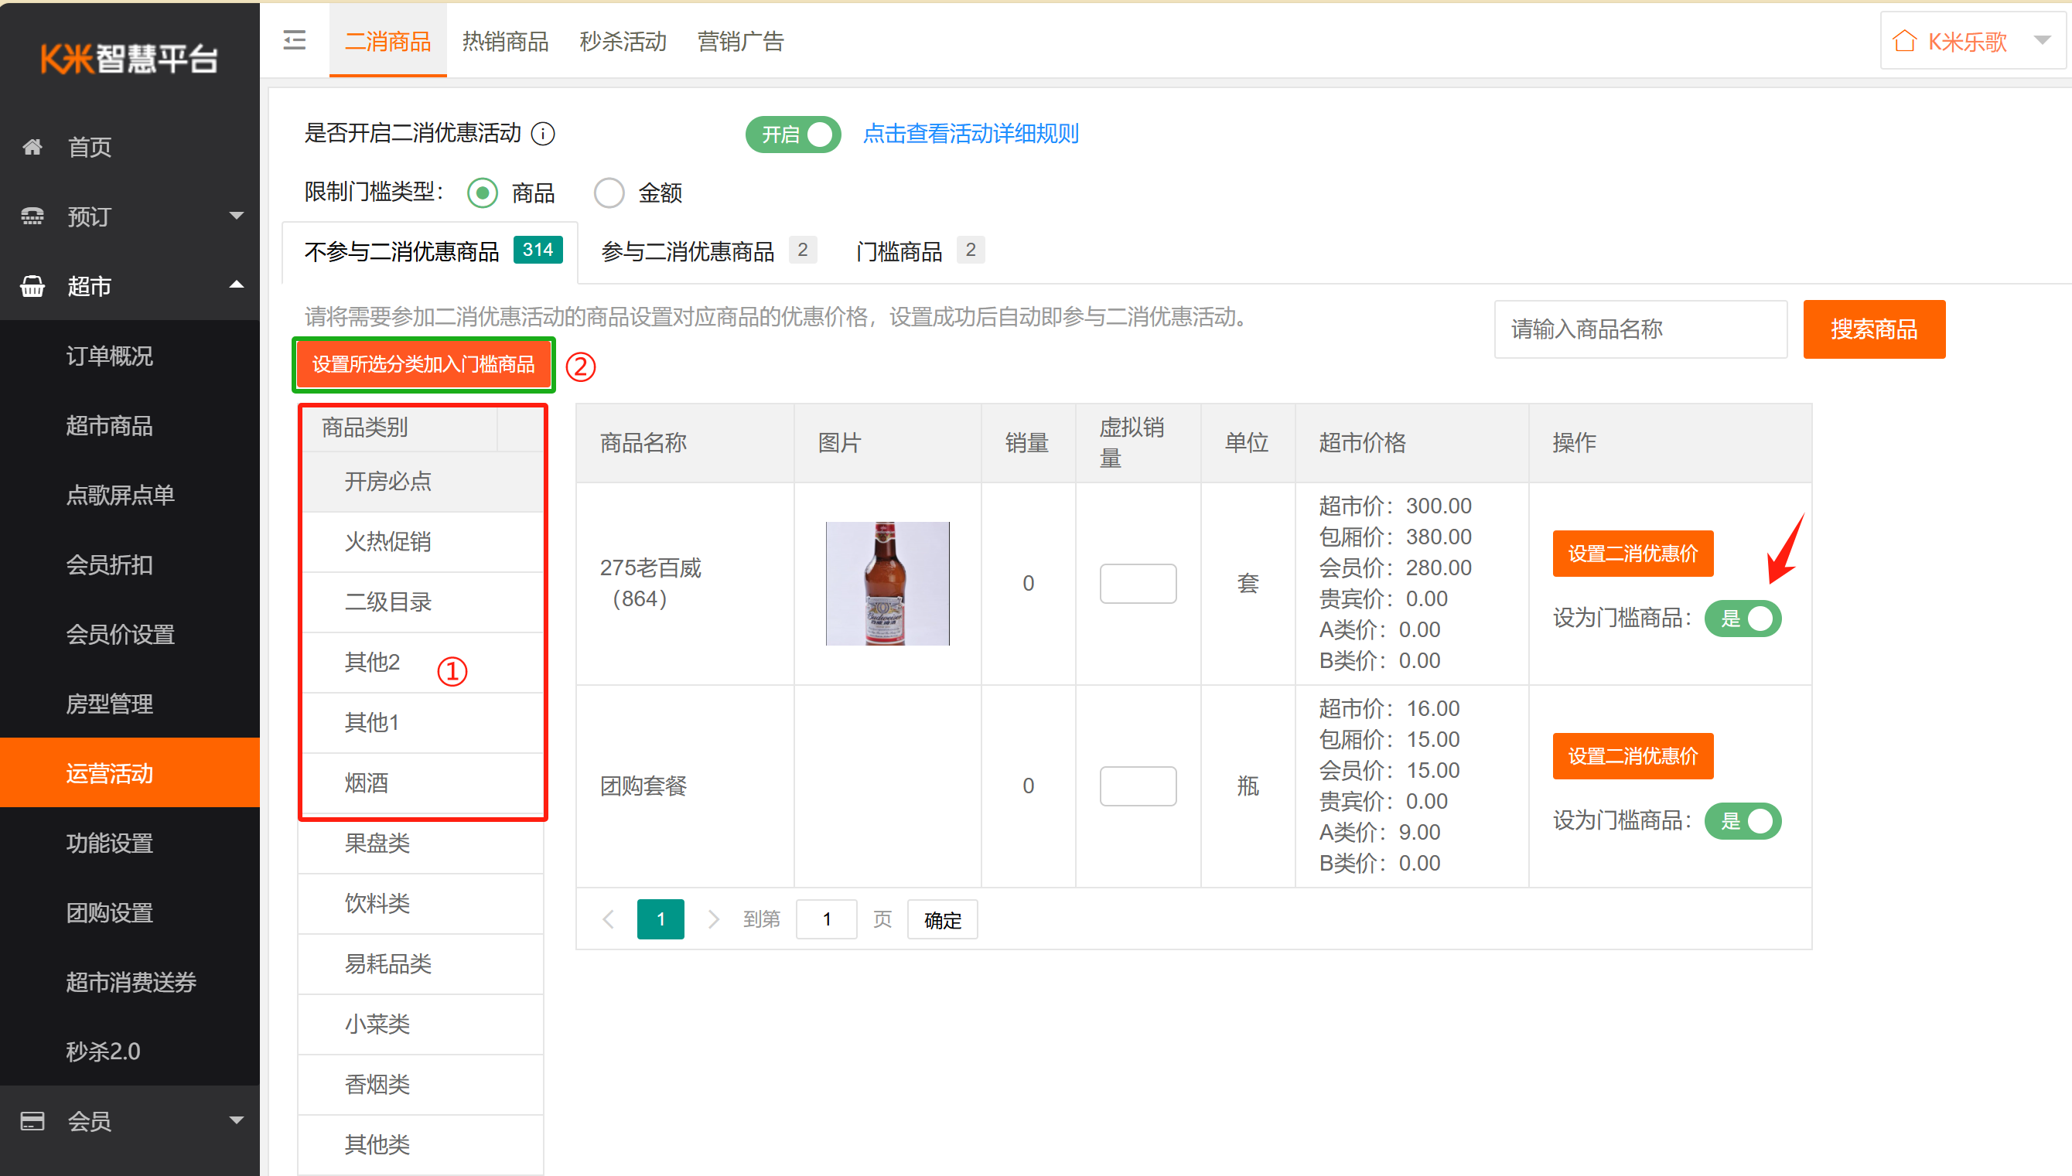Collapse the 超市 sidebar menu arrow
Viewport: 2072px width, 1176px height.
[236, 285]
